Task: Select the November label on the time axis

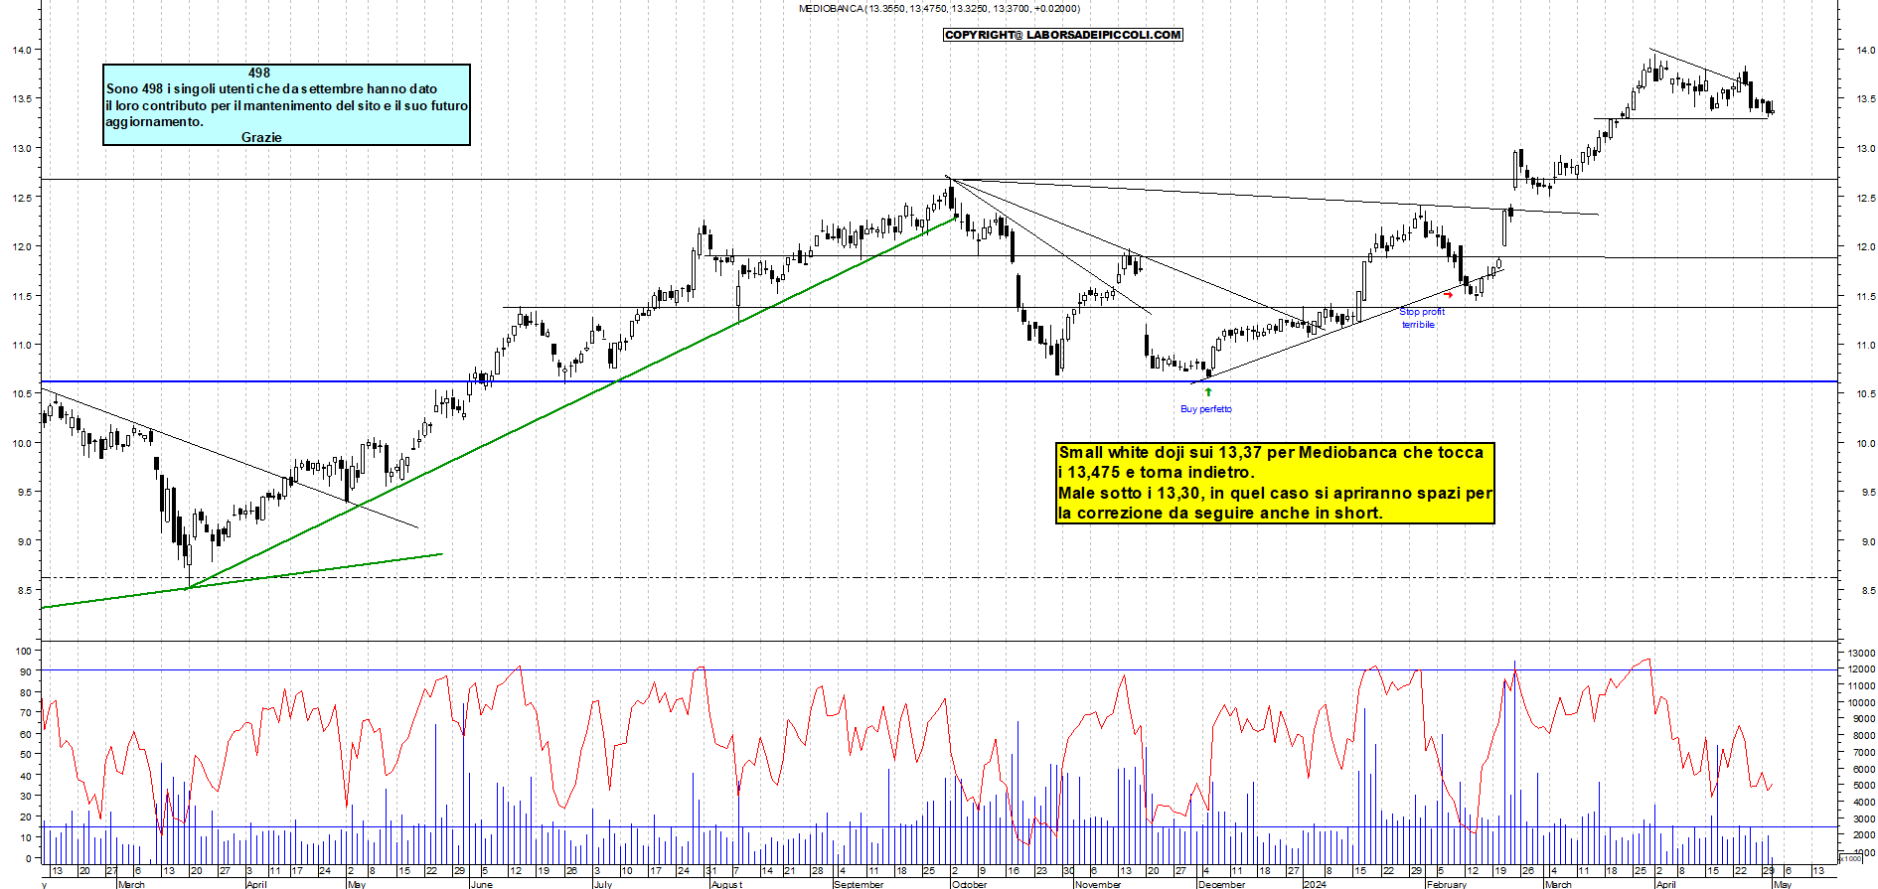Action: click(x=1098, y=884)
